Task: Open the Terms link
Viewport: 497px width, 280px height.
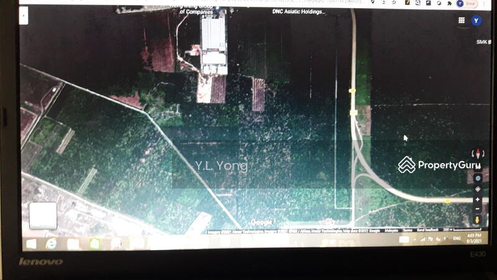Action: [408, 230]
